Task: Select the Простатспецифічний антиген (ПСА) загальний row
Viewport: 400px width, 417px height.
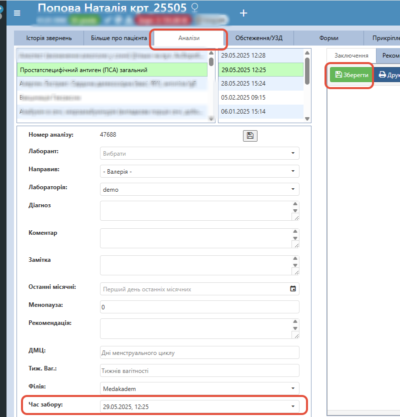Action: click(112, 70)
